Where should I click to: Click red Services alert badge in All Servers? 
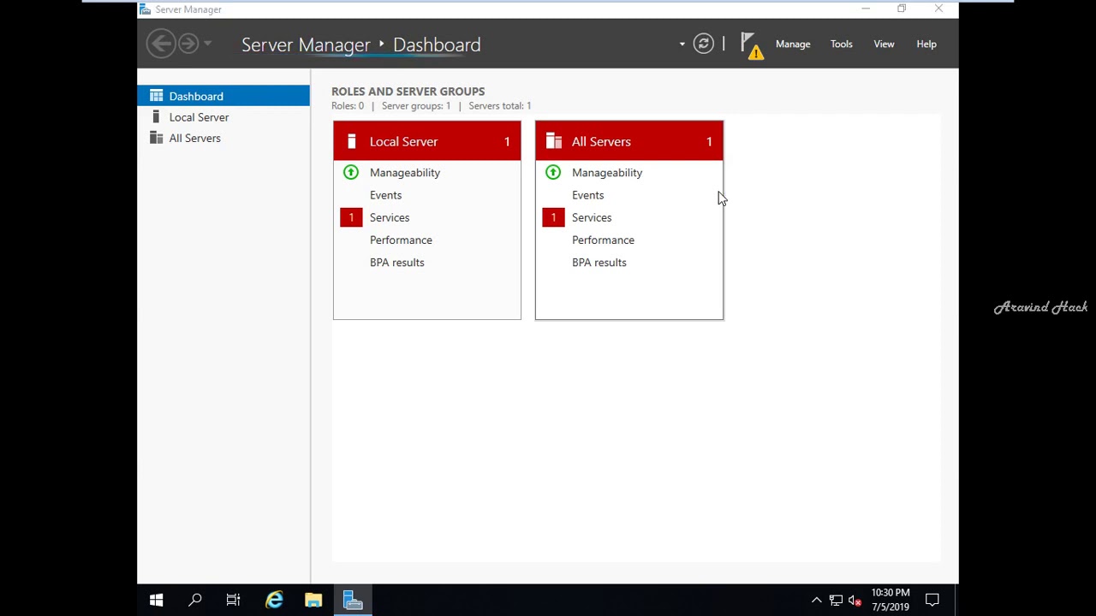tap(553, 217)
